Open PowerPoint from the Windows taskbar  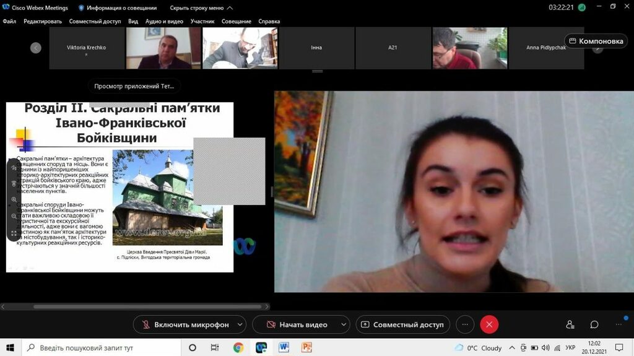click(x=306, y=347)
